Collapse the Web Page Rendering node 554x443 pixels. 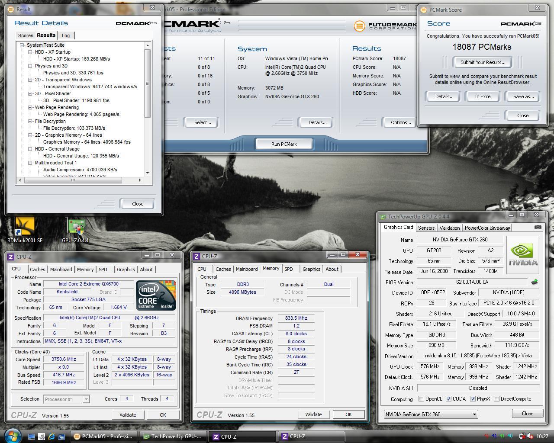click(x=30, y=107)
